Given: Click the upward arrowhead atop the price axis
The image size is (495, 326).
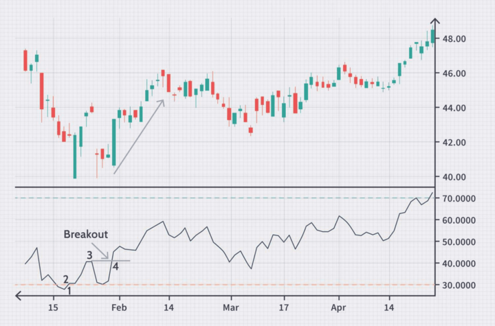Looking at the screenshot, I should click(x=434, y=22).
